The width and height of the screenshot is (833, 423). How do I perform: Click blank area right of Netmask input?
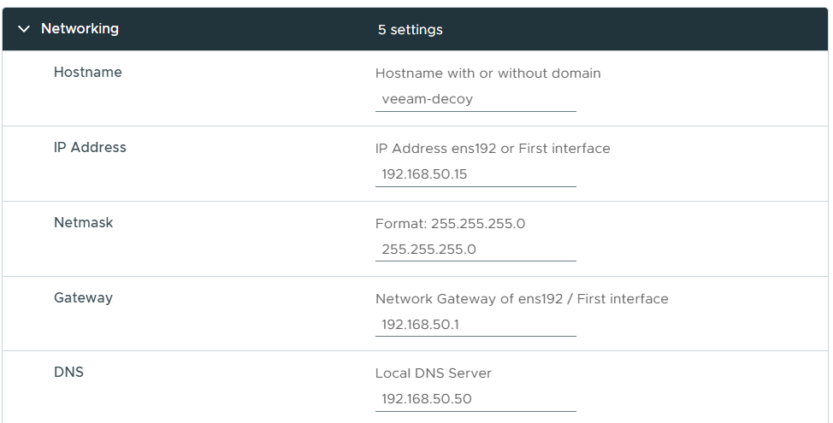pyautogui.click(x=701, y=248)
